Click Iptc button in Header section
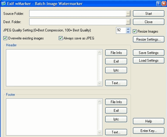The width and height of the screenshot is (167, 137). click(x=116, y=70)
